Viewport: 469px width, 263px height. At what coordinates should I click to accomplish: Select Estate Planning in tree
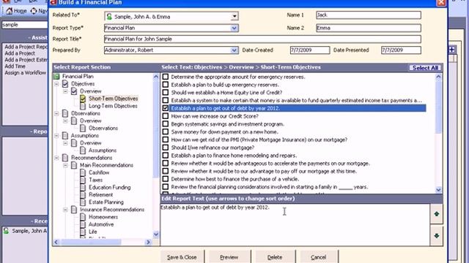point(106,202)
